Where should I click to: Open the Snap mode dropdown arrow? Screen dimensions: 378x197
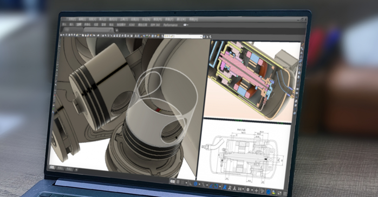[186, 183]
